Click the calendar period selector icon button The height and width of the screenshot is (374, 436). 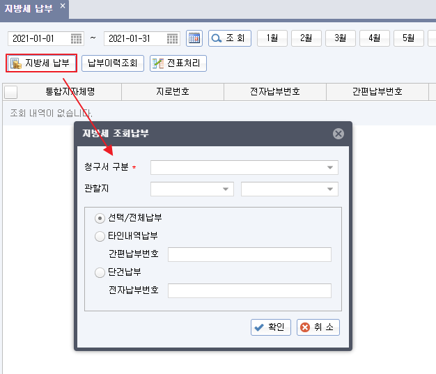tap(194, 38)
